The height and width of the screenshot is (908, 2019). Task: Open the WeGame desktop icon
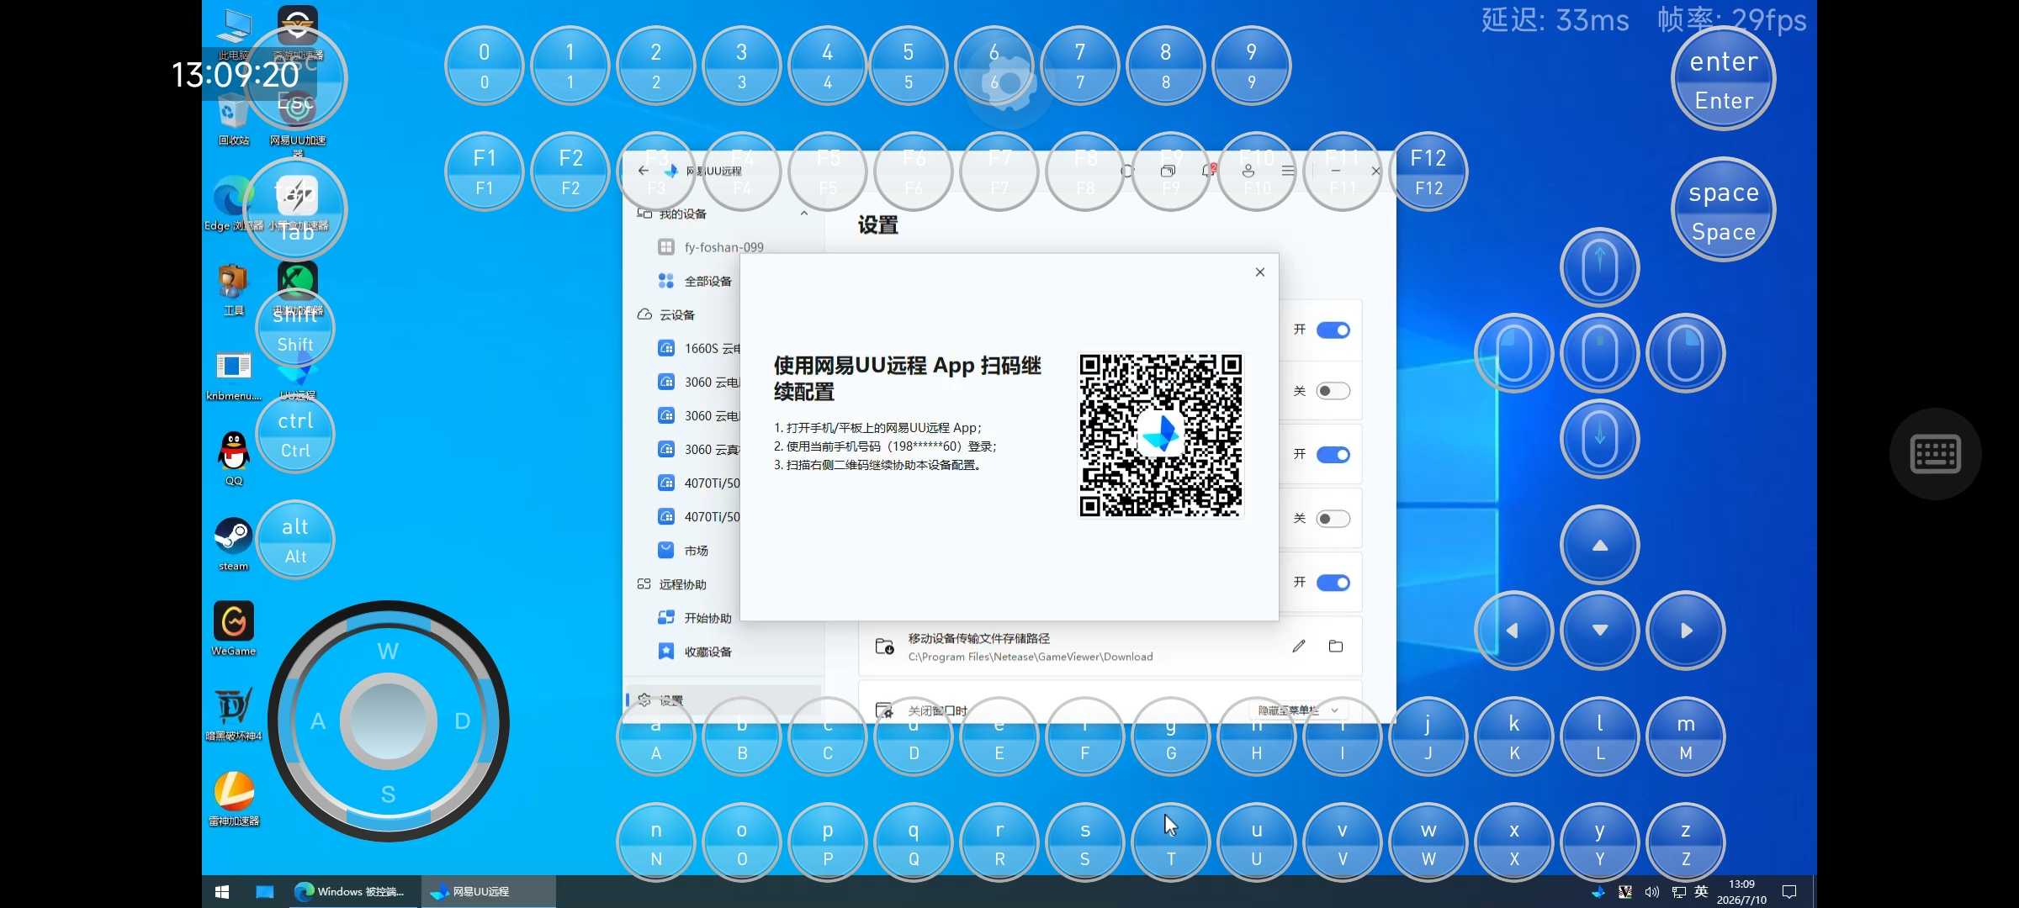click(233, 629)
